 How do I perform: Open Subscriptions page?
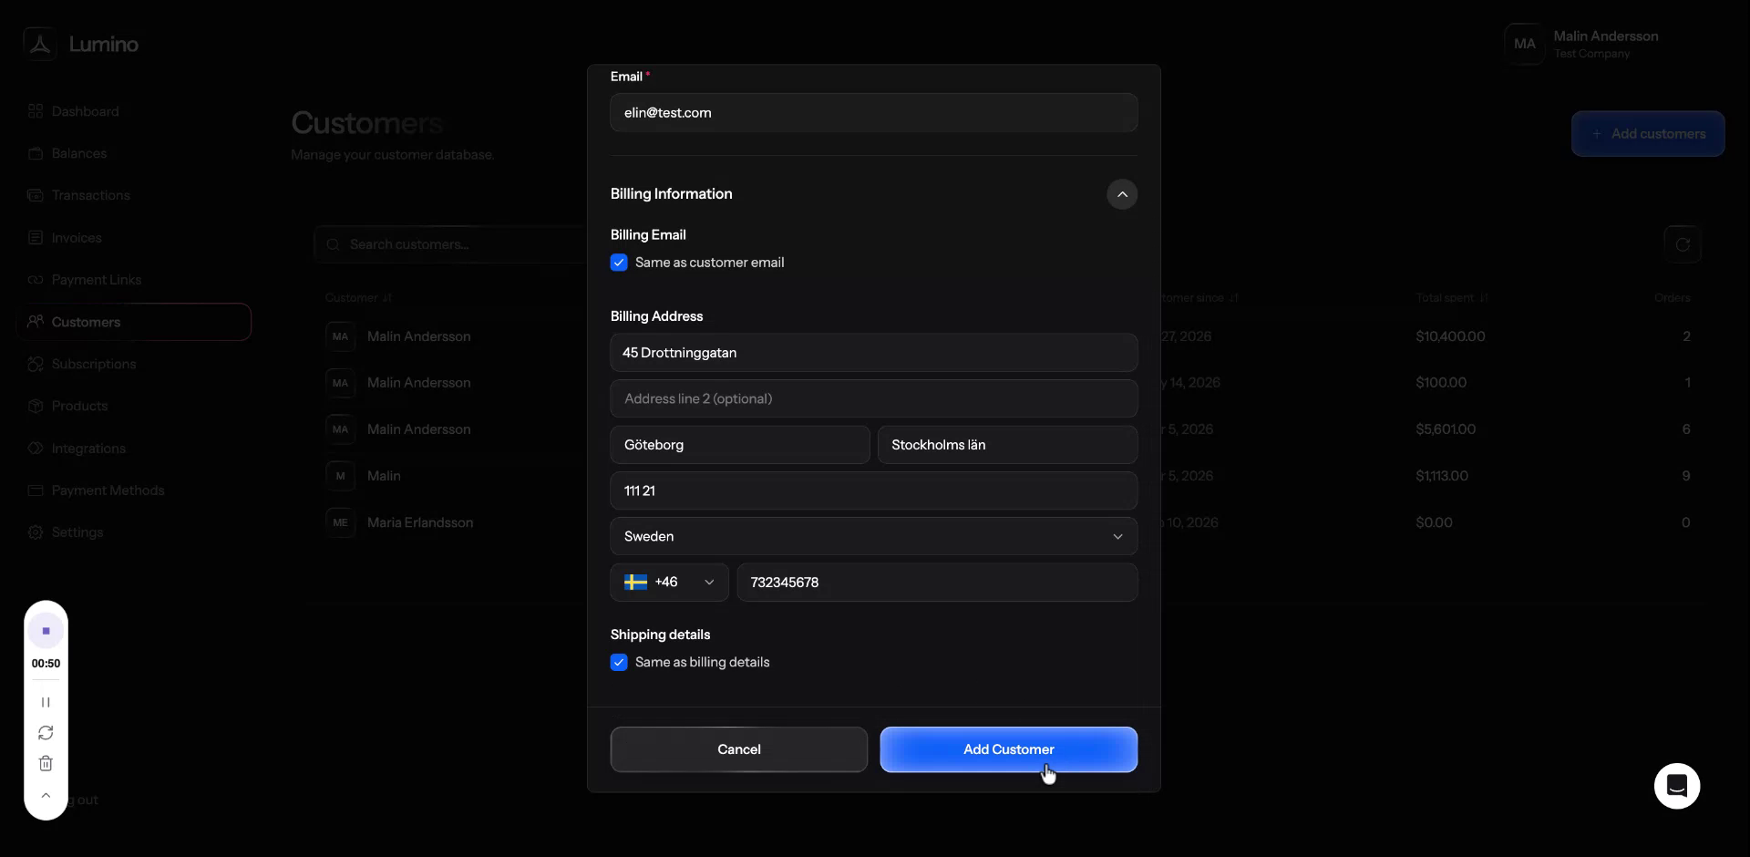click(x=94, y=364)
